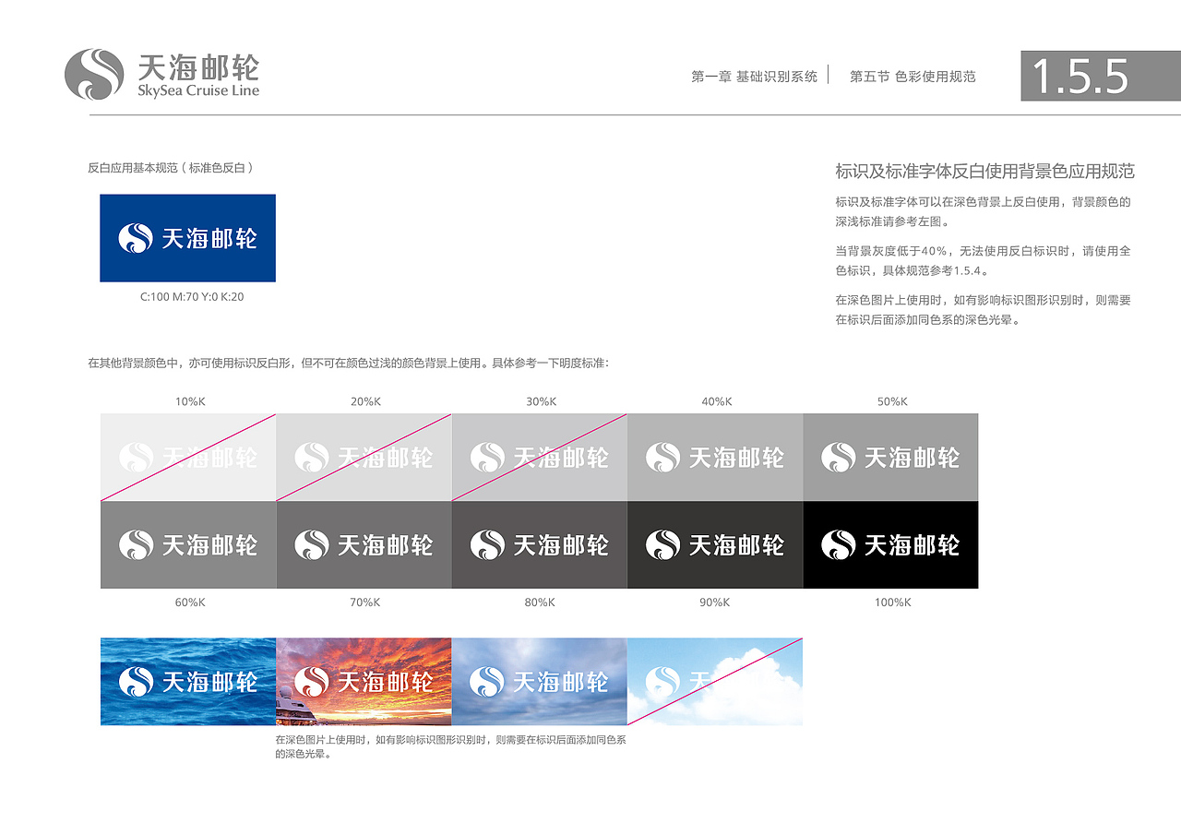This screenshot has height=835, width=1181.
Task: Click the 60%K label
Action: tap(189, 602)
